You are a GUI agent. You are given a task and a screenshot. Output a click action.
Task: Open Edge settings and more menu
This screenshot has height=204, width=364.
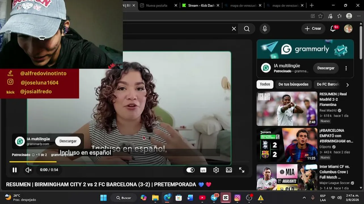tap(358, 16)
